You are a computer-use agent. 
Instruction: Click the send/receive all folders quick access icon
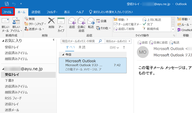click(x=7, y=4)
